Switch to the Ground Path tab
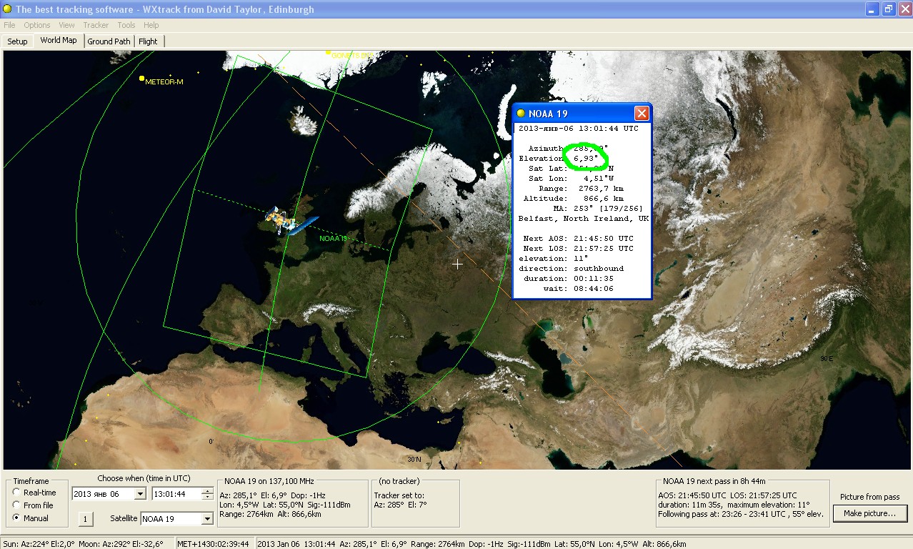This screenshot has width=913, height=549. tap(109, 41)
